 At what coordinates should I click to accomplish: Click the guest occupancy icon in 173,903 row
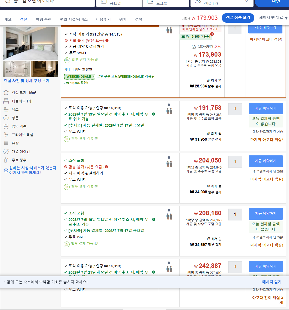(169, 30)
